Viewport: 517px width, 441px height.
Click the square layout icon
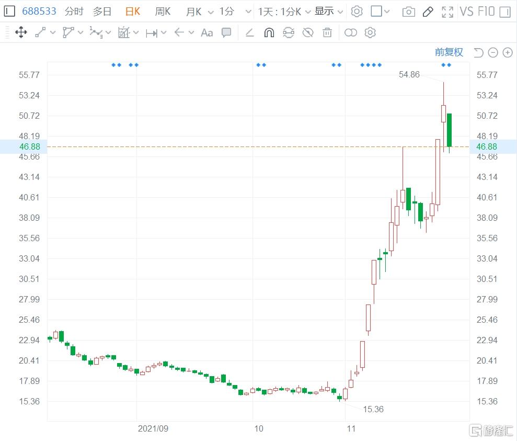point(376,11)
